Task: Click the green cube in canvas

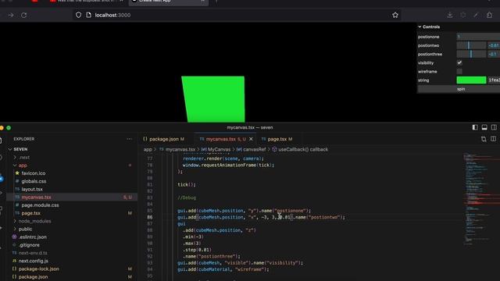Action: click(x=213, y=99)
